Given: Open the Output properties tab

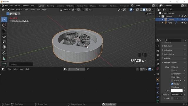Looking at the screenshot, I should pyautogui.click(x=158, y=56).
